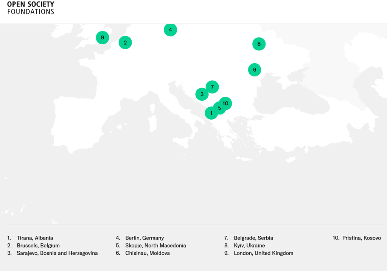Select marker 3 over Sarajevo
The image size is (387, 271).
tap(202, 94)
